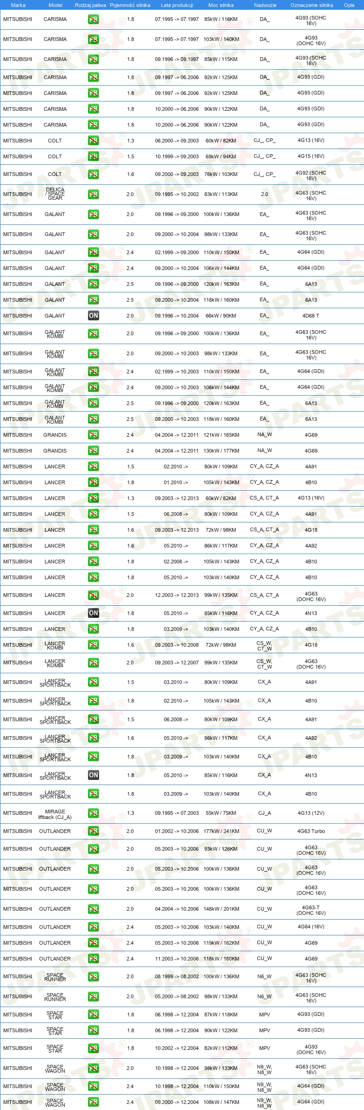Viewport: 364px width, 1110px height.
Task: Click the PB petrol icon in COLT 1.5 row
Action: click(93, 156)
